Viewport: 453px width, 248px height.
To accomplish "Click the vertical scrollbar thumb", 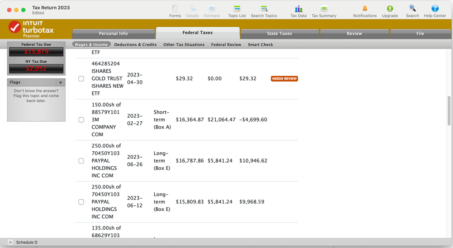I will (x=449, y=111).
